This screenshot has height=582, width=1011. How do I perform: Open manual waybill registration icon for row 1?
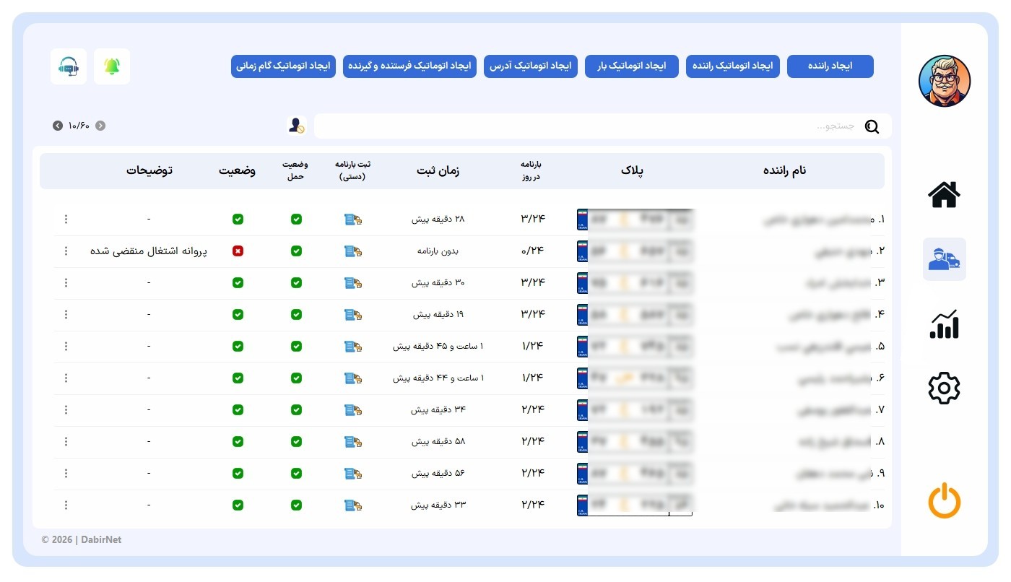coord(353,220)
